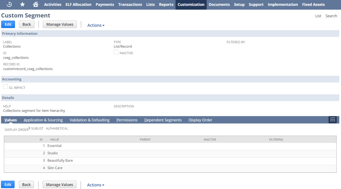Open the Transactions menu
341x189 pixels.
coord(130,4)
